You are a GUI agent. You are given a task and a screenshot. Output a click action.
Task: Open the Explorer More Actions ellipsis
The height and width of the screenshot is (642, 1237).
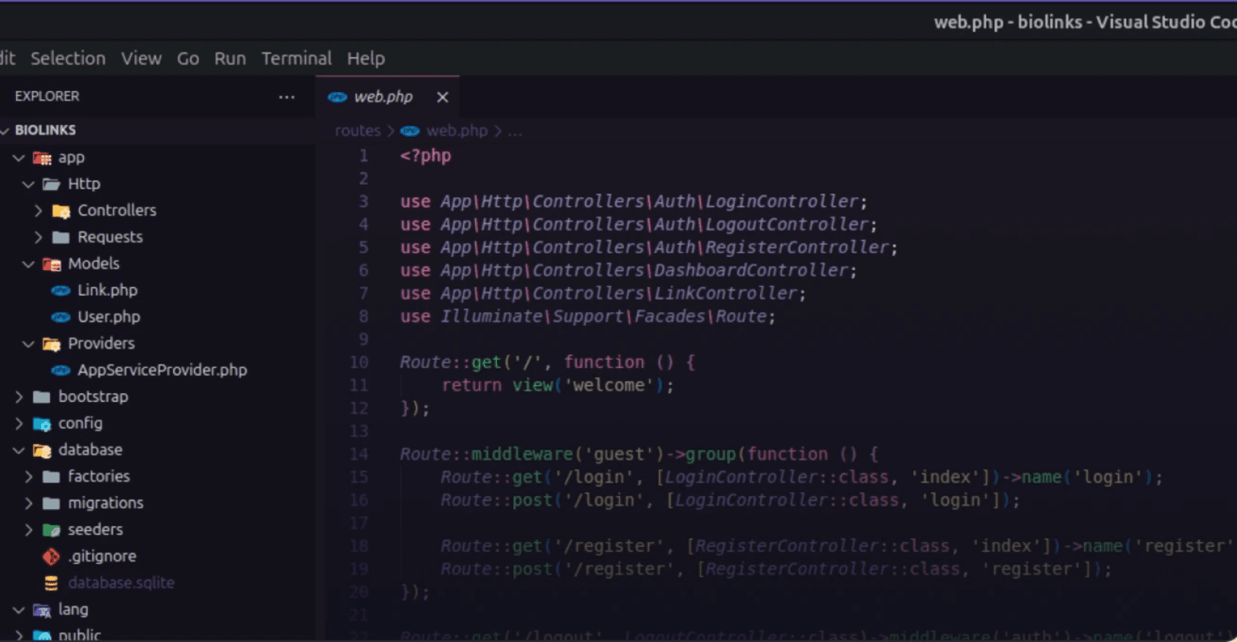click(x=286, y=96)
